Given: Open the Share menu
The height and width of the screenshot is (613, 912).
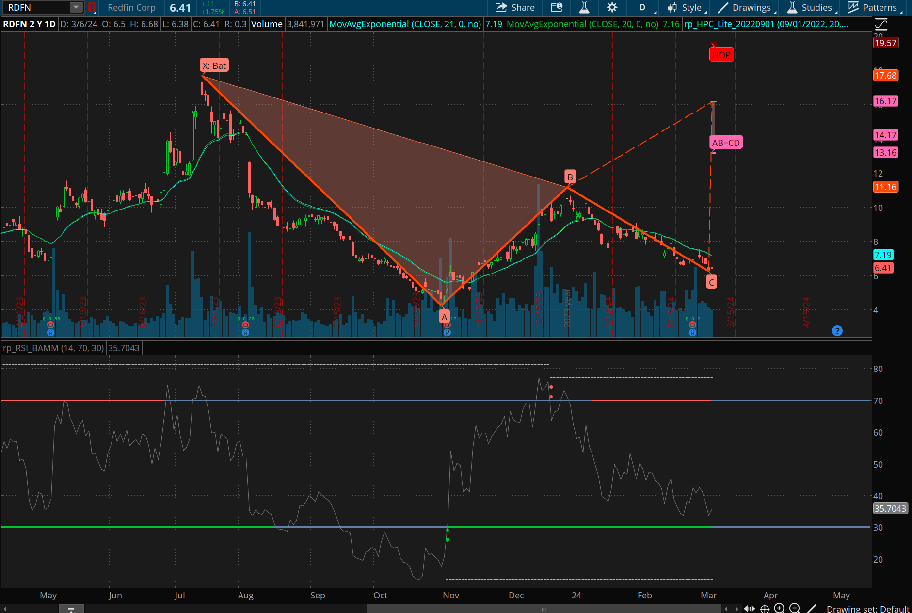Looking at the screenshot, I should pyautogui.click(x=515, y=8).
